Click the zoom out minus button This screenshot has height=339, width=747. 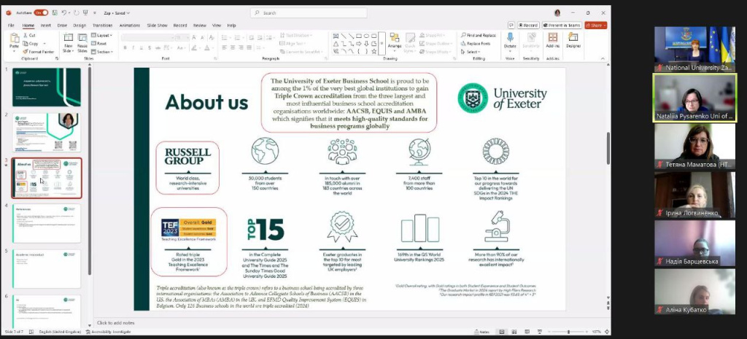[x=549, y=332]
